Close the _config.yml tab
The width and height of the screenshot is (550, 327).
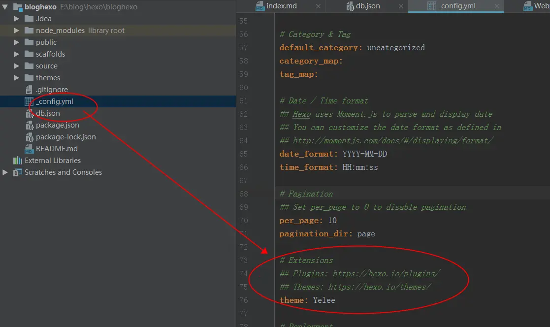pos(497,6)
